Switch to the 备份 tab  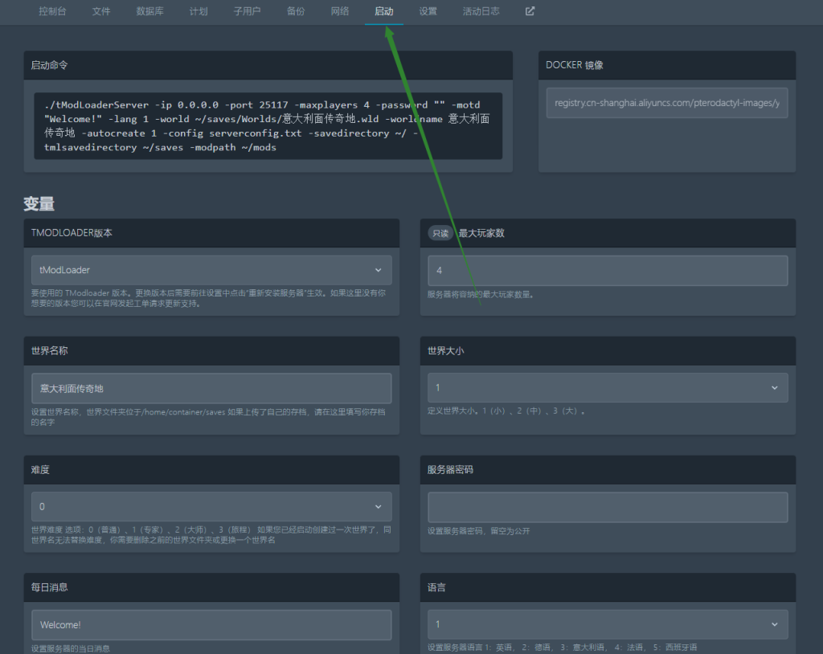coord(296,12)
